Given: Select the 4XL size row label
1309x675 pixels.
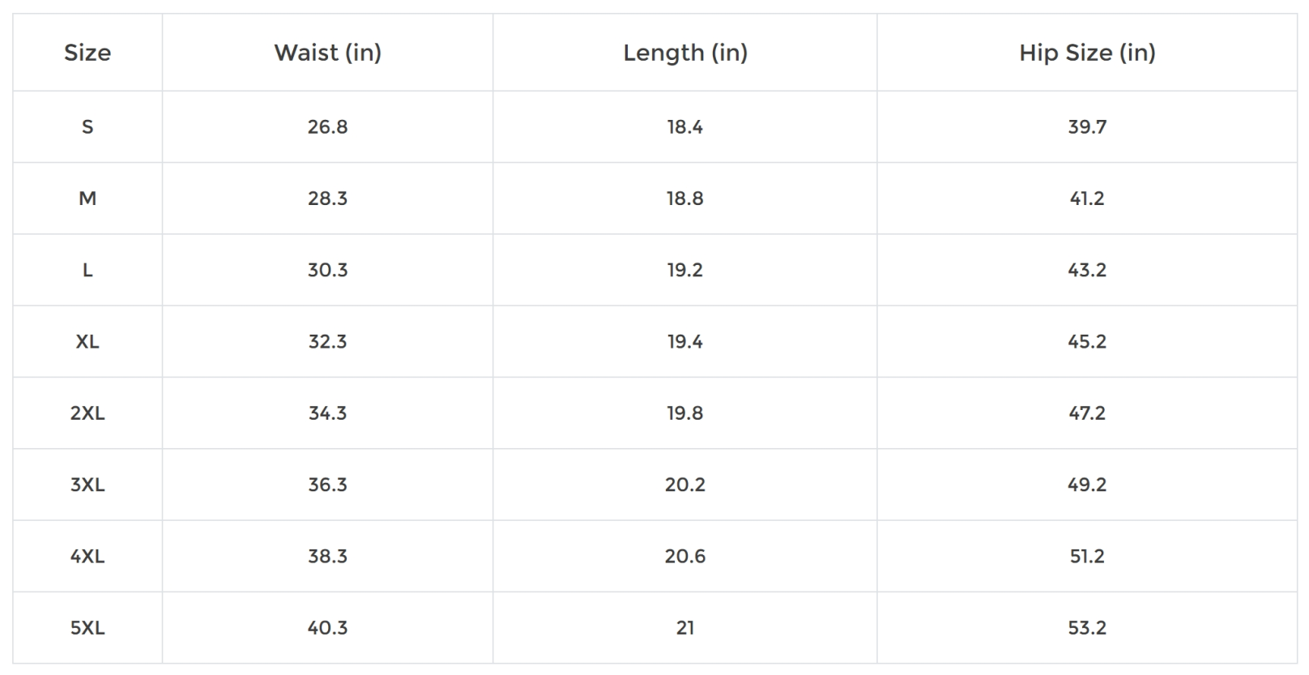Looking at the screenshot, I should click(x=87, y=557).
